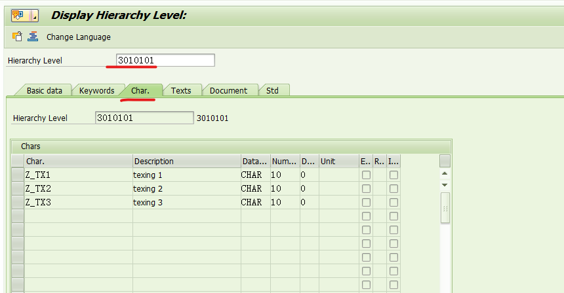This screenshot has width=564, height=293.
Task: Toggle the I... checkbox for Z_TX1
Action: tap(394, 175)
